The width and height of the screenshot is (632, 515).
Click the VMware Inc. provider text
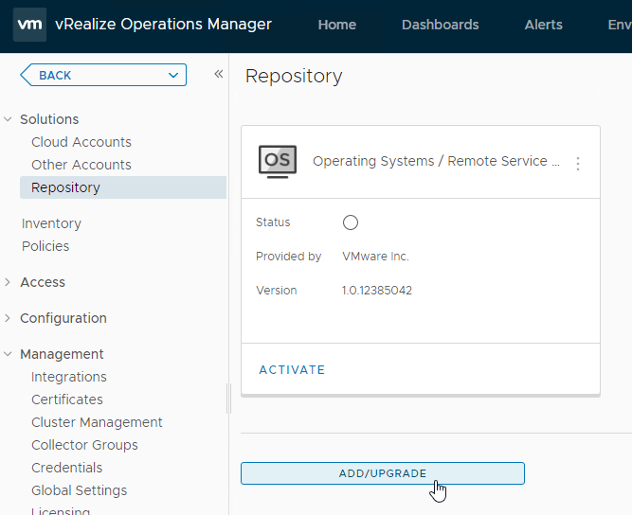tap(375, 257)
